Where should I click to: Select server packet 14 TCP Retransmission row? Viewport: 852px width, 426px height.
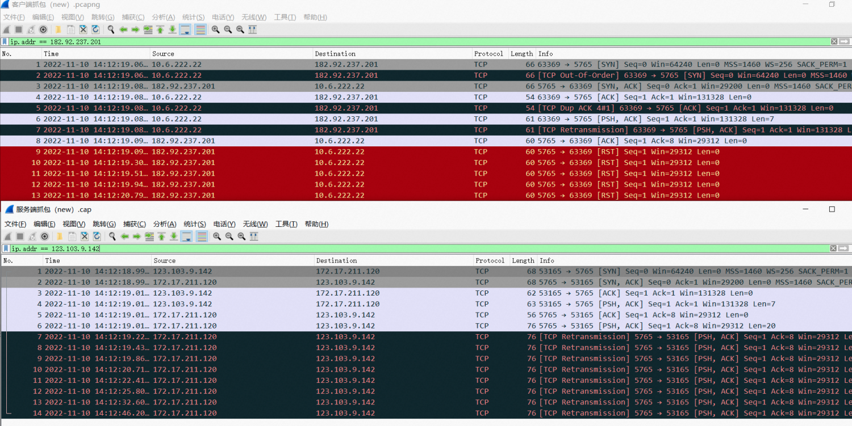pyautogui.click(x=426, y=414)
